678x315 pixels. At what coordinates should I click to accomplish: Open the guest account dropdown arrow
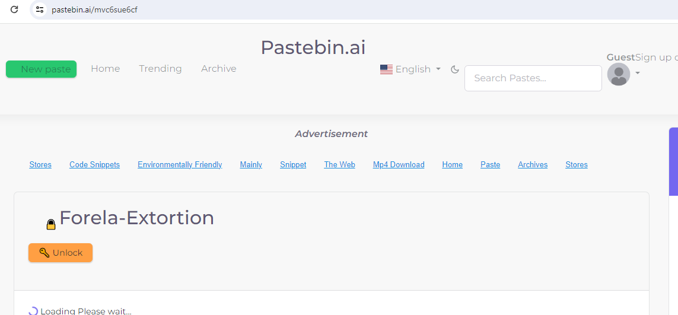click(638, 74)
